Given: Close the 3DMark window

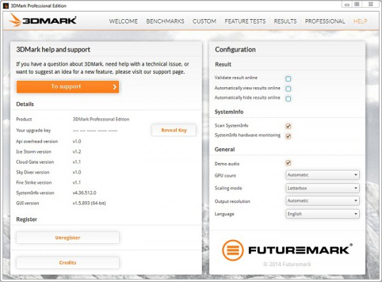Looking at the screenshot, I should (371, 4).
